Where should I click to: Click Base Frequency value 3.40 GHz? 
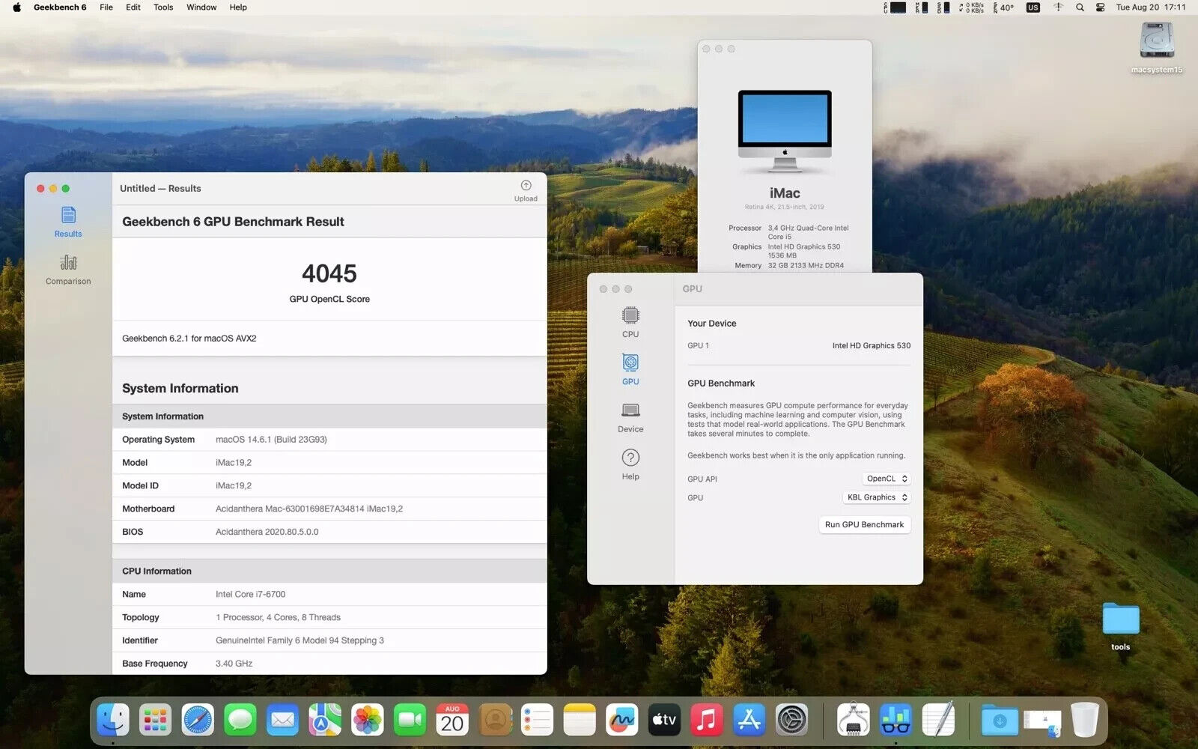click(234, 664)
